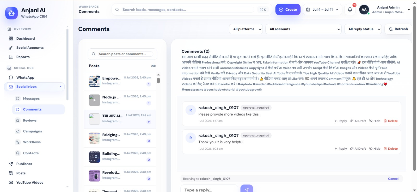This screenshot has height=192, width=417.
Task: Cancel replying to rakesh_singh_0107
Action: pos(393,179)
